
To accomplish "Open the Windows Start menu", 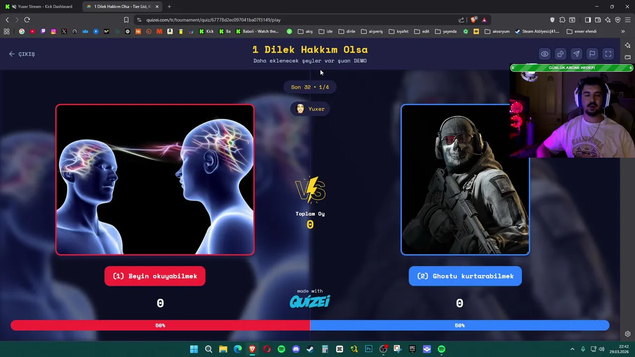I will click(x=194, y=349).
